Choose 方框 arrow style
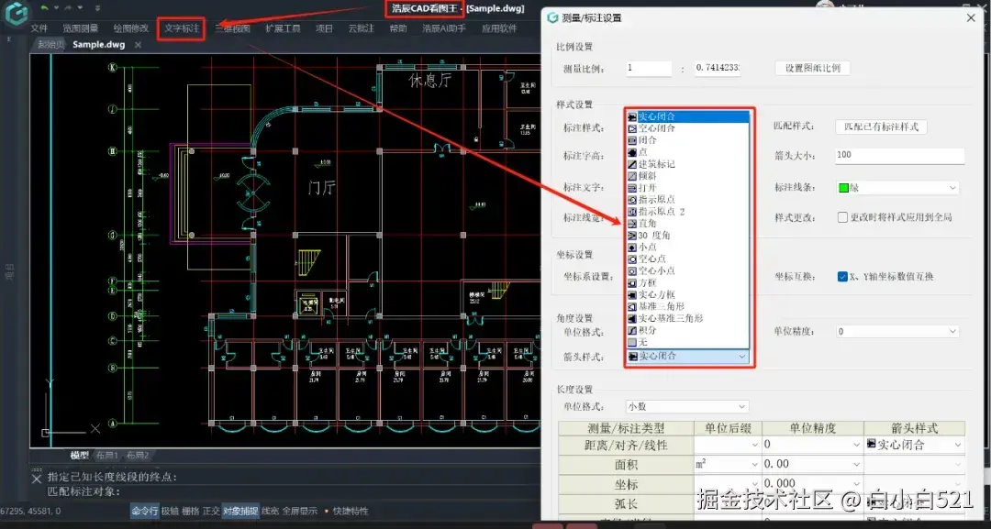 pos(687,282)
